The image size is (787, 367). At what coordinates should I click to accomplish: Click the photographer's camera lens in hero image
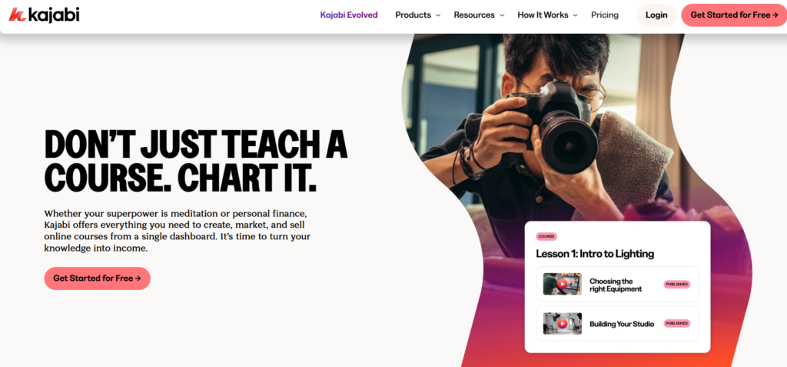pyautogui.click(x=569, y=142)
